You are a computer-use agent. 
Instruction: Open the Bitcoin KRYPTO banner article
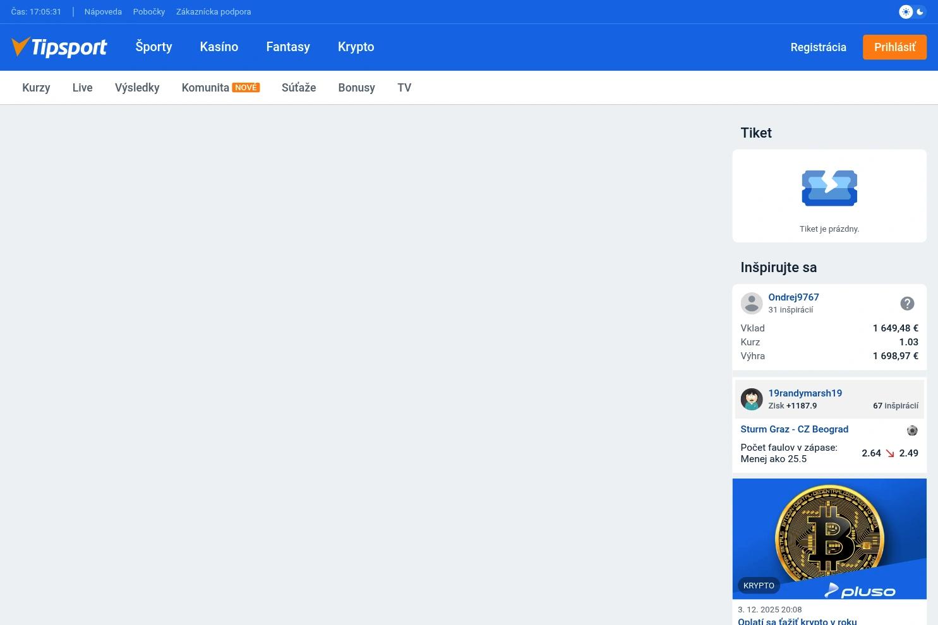tap(829, 539)
